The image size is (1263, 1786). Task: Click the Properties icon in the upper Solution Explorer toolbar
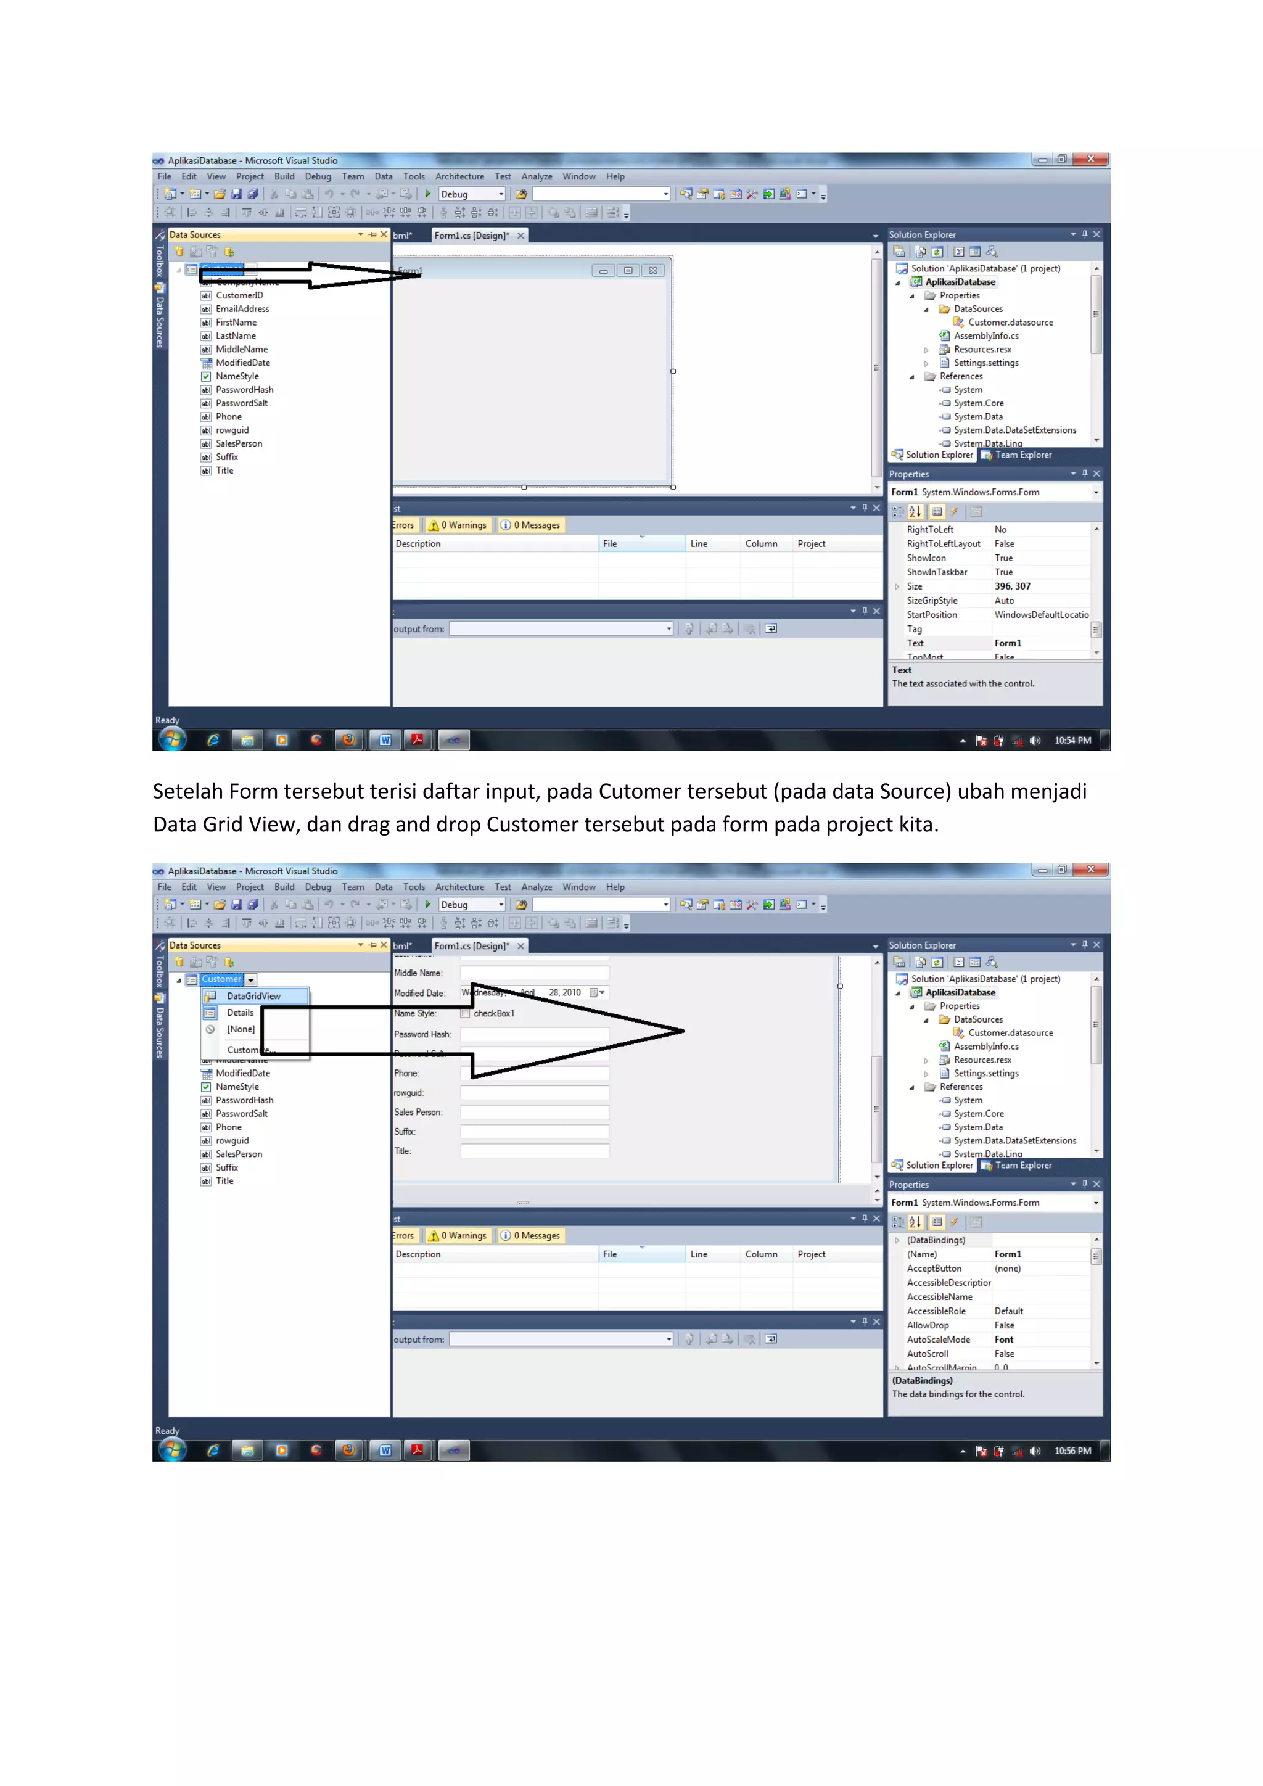pos(900,251)
